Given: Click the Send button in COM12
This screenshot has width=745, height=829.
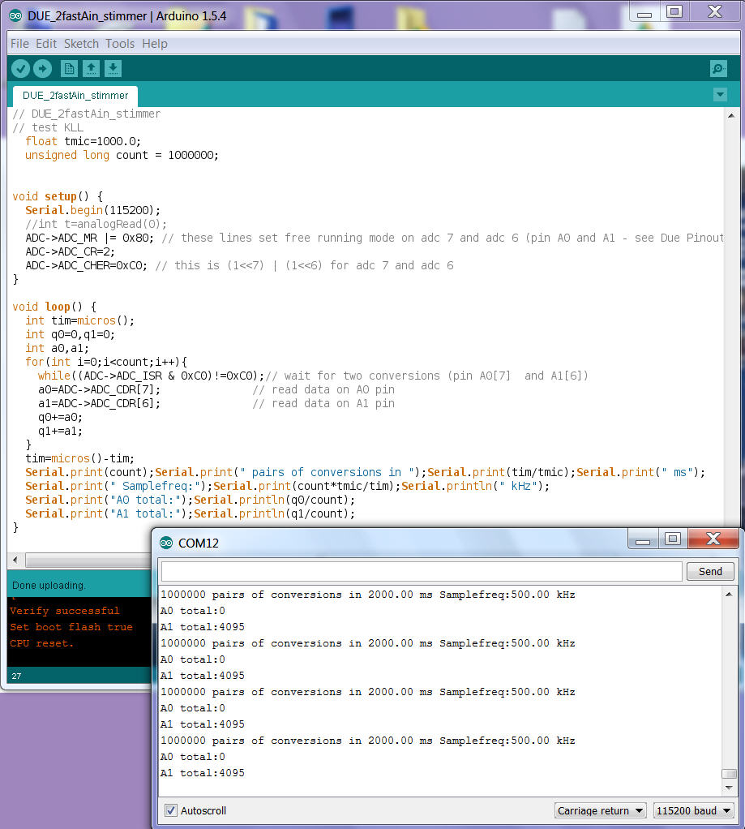Looking at the screenshot, I should 710,571.
